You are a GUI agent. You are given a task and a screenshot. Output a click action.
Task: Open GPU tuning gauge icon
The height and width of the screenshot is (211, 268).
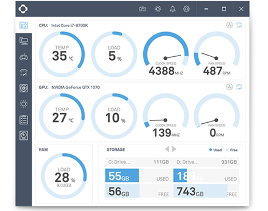point(239,87)
